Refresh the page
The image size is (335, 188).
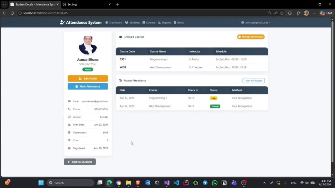(12, 13)
